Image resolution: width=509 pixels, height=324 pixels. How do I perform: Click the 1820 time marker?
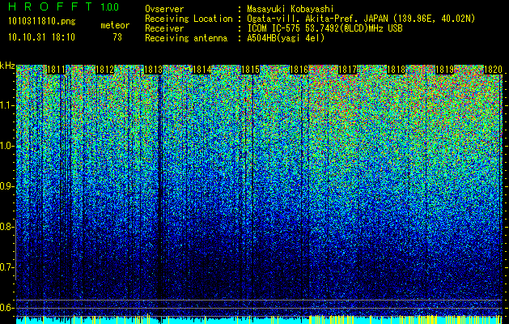pos(493,70)
